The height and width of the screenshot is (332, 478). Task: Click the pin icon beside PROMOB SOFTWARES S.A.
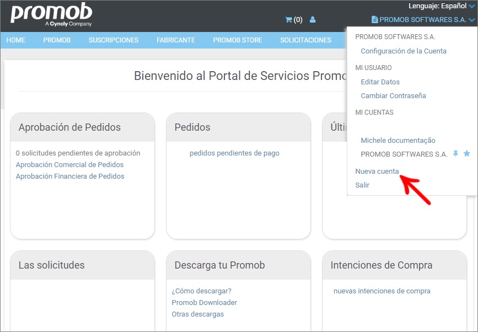(455, 154)
